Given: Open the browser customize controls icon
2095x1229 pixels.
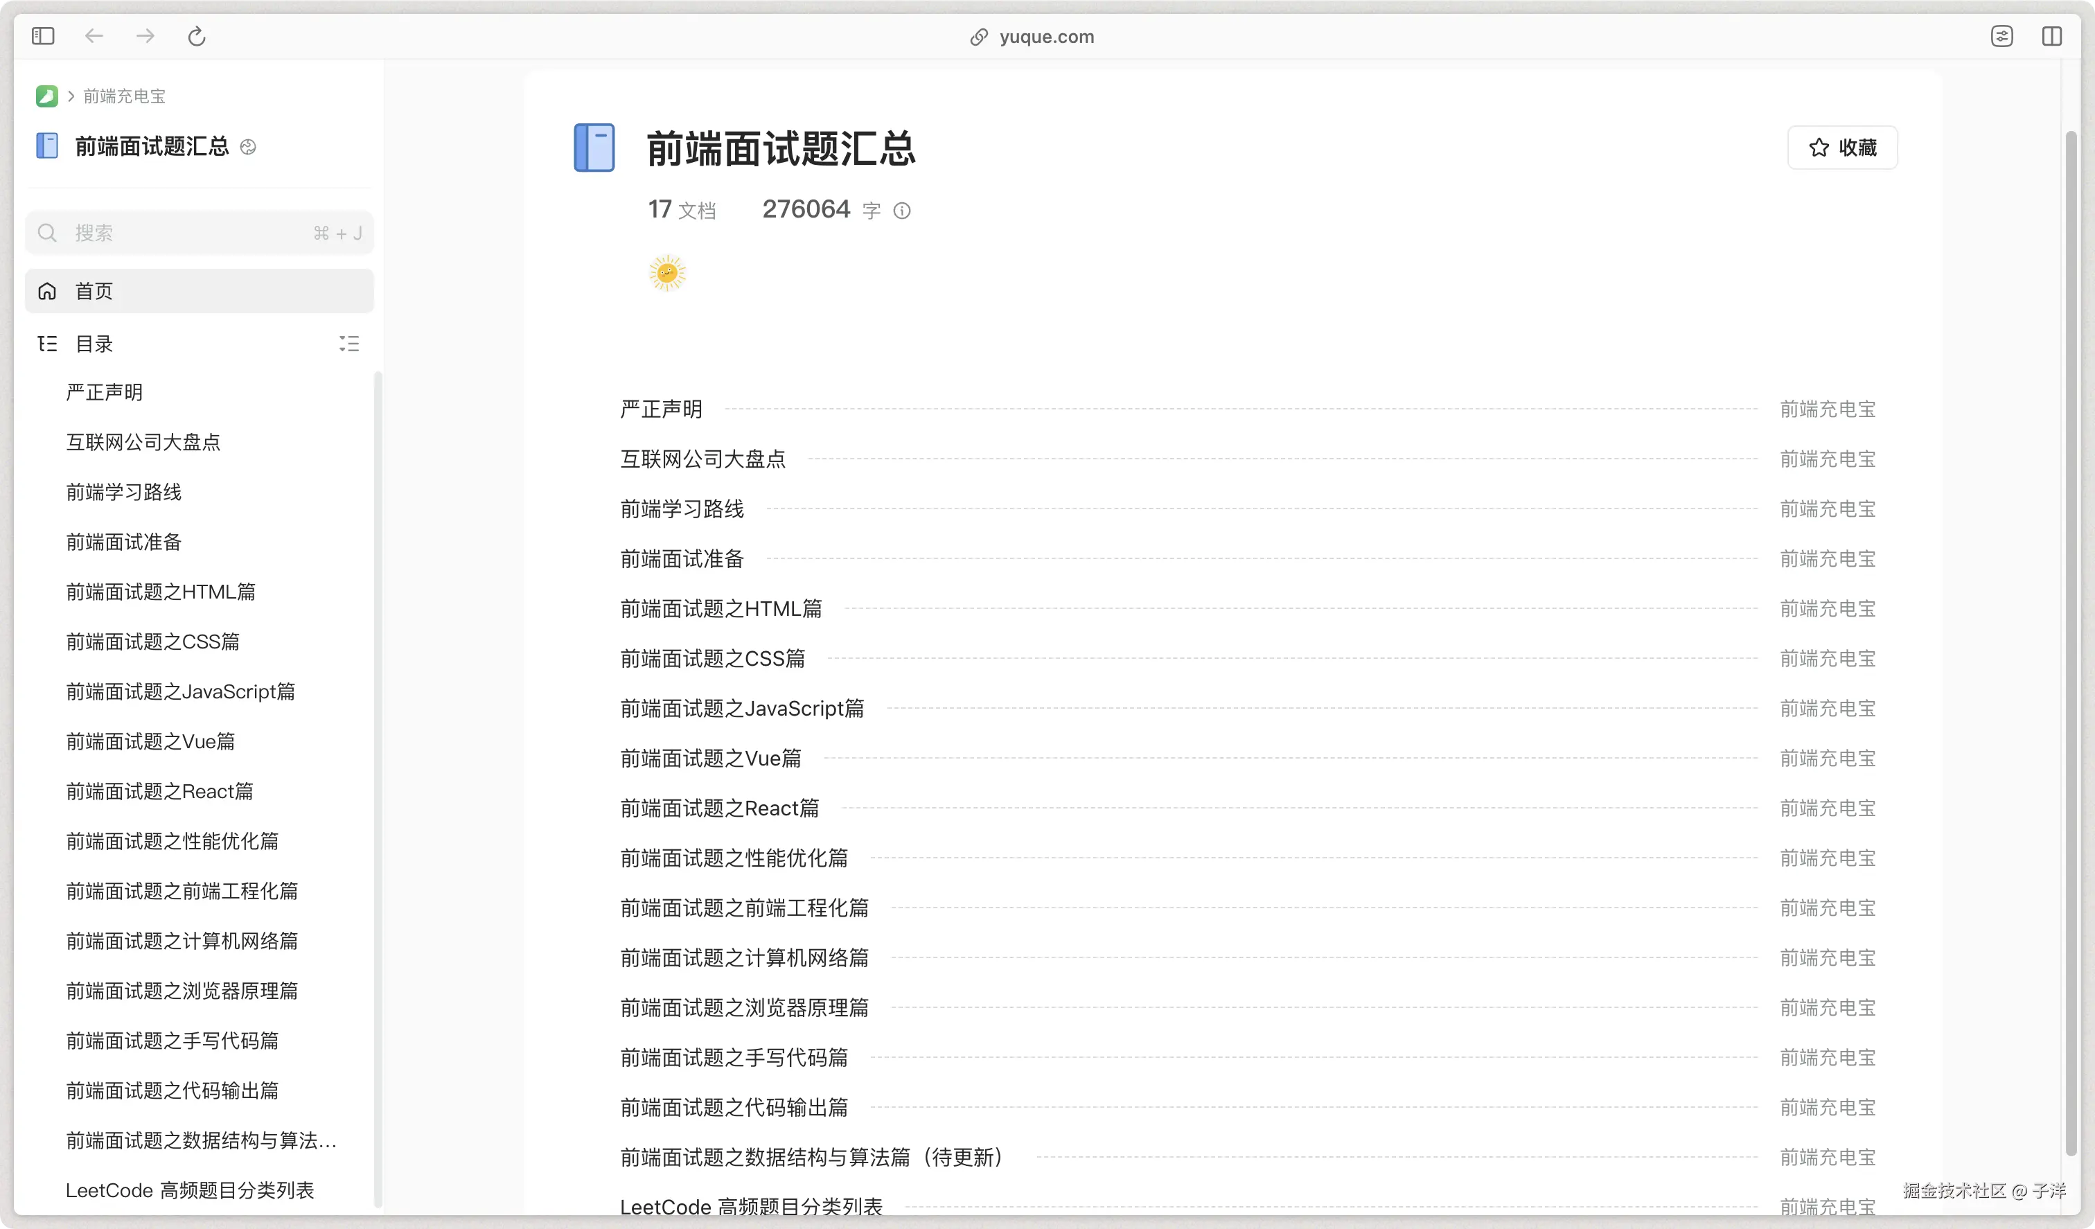Looking at the screenshot, I should pos(2002,36).
